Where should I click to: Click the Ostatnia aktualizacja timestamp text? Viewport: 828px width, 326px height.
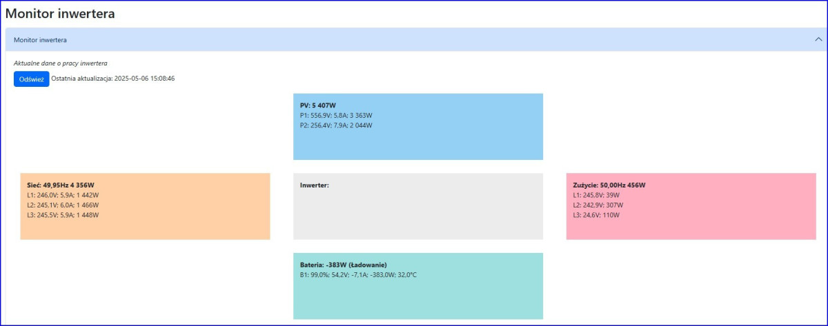pyautogui.click(x=112, y=79)
